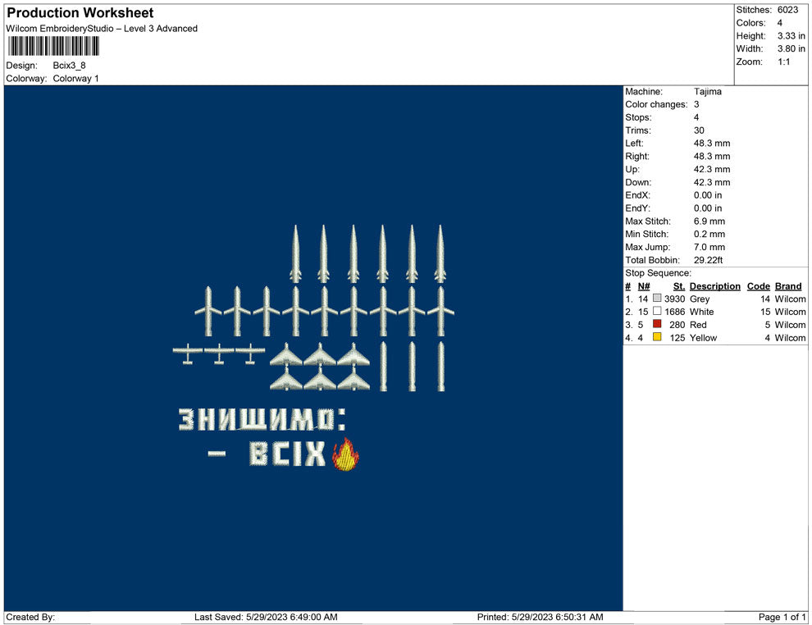
Task: Click the Stitches value 6023
Action: point(787,10)
